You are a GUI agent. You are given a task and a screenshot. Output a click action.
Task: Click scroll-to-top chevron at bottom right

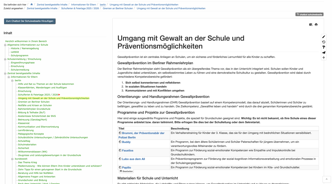pos(327,179)
